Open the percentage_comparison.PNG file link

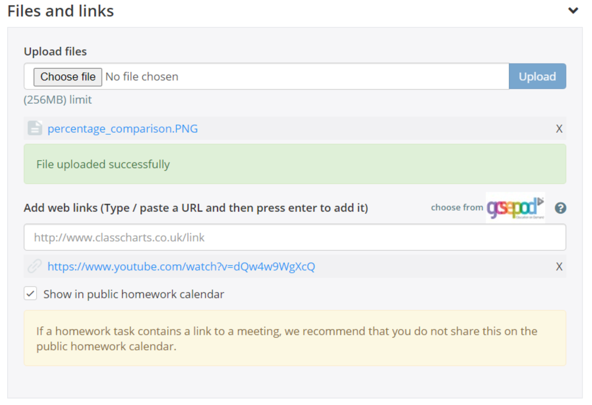click(122, 128)
